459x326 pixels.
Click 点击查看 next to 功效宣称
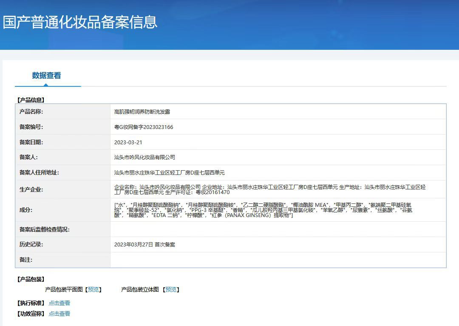click(x=59, y=314)
